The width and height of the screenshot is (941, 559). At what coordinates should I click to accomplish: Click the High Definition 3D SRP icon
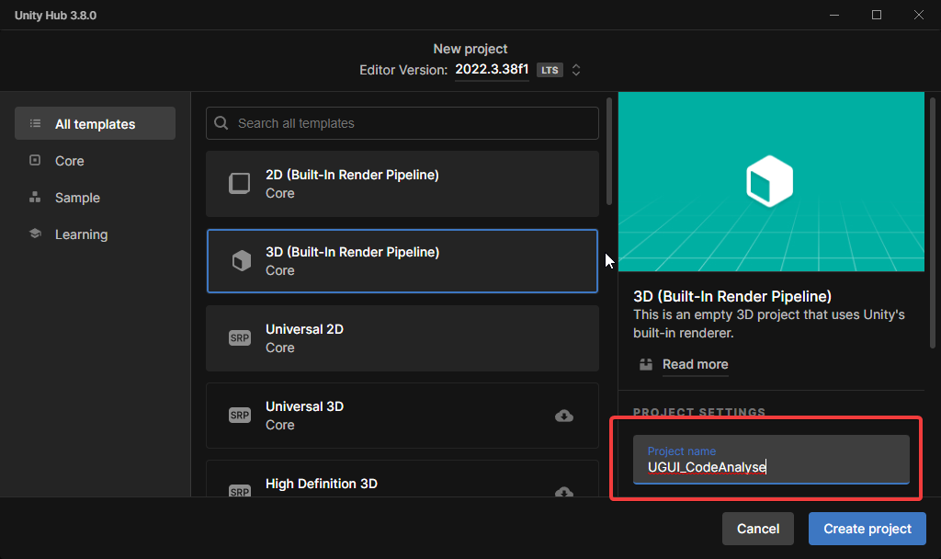(240, 491)
